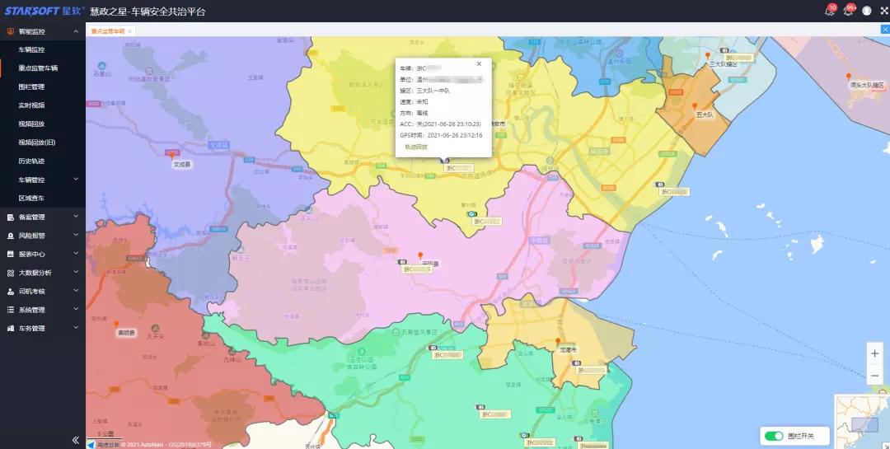
Task: Click the 速度 未知 text
Action: point(414,102)
